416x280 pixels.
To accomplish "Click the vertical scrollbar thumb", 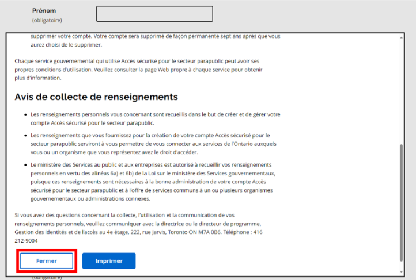I will click(402, 201).
